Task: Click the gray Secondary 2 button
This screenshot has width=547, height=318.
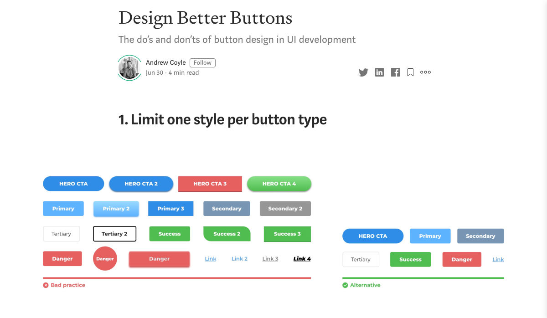Action: (x=285, y=209)
